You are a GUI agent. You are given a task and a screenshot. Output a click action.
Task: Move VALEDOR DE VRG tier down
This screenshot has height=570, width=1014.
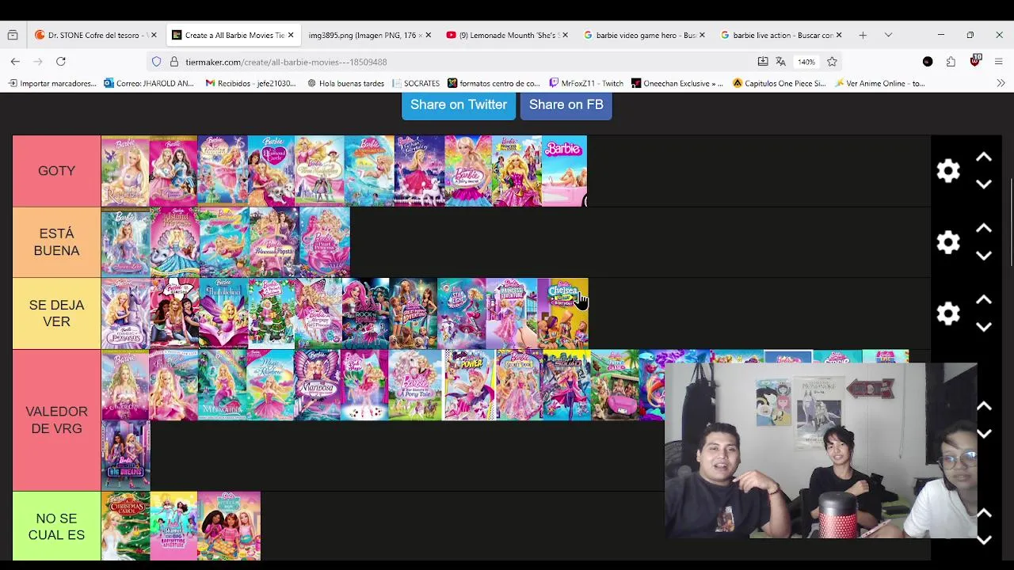pos(984,434)
